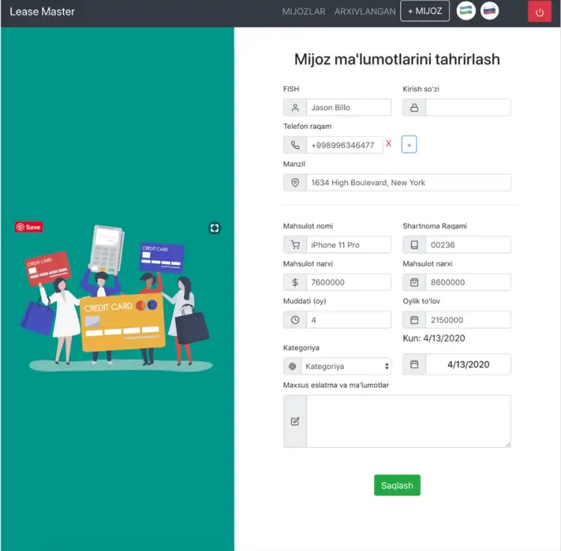The width and height of the screenshot is (561, 551).
Task: Go to the ARXIVLANGAN nav item
Action: pyautogui.click(x=365, y=12)
